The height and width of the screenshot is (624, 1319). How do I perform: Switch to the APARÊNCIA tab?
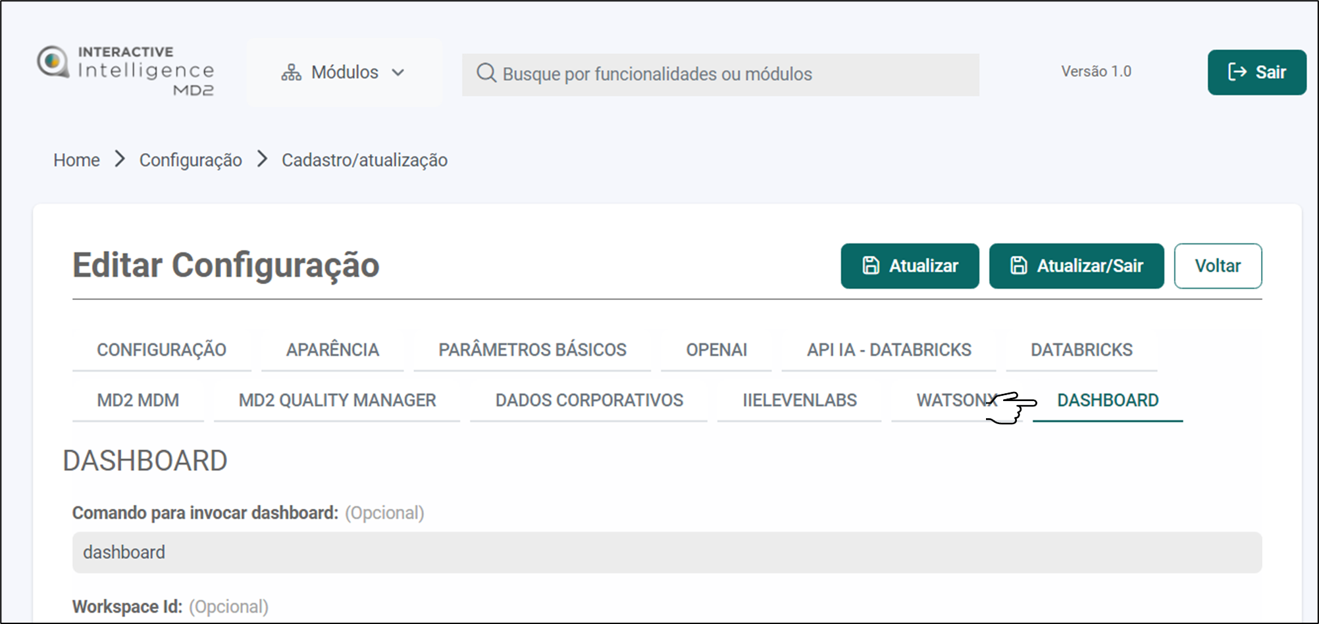[332, 350]
